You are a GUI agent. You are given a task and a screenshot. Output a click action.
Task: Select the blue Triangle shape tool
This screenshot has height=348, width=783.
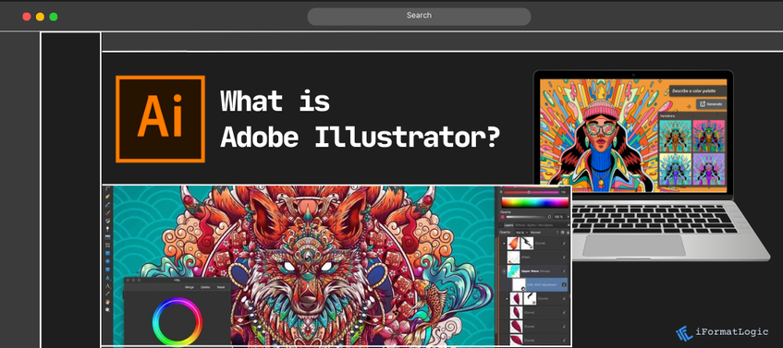108,278
